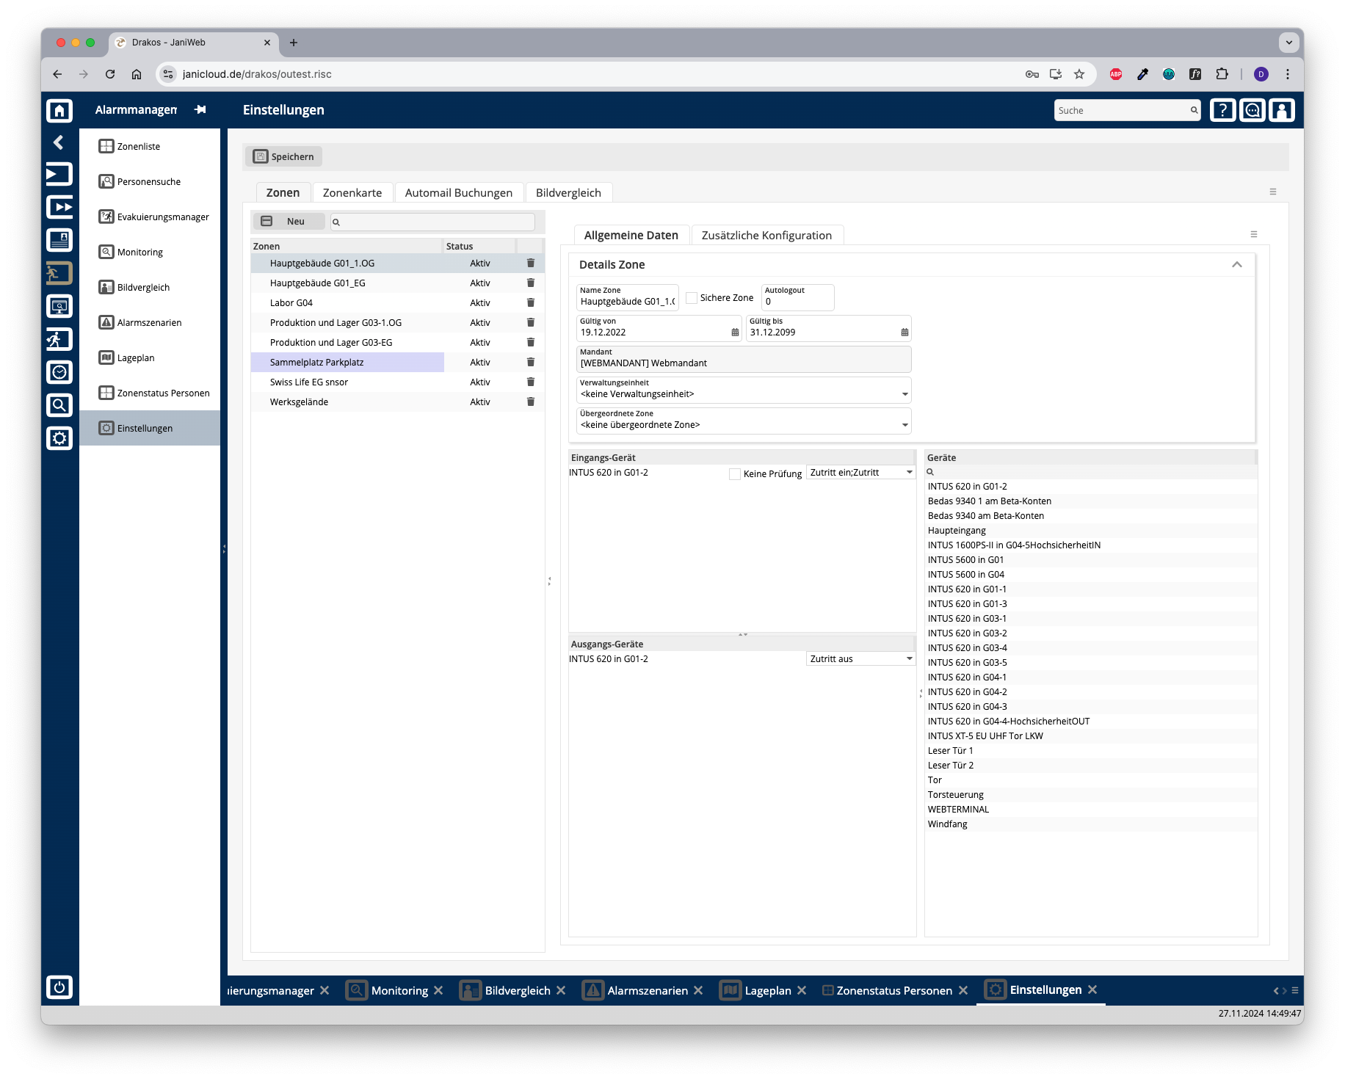Image resolution: width=1345 pixels, height=1079 pixels.
Task: Delete zone Hauptgebäude G01_1.OG via trash icon
Action: (x=530, y=263)
